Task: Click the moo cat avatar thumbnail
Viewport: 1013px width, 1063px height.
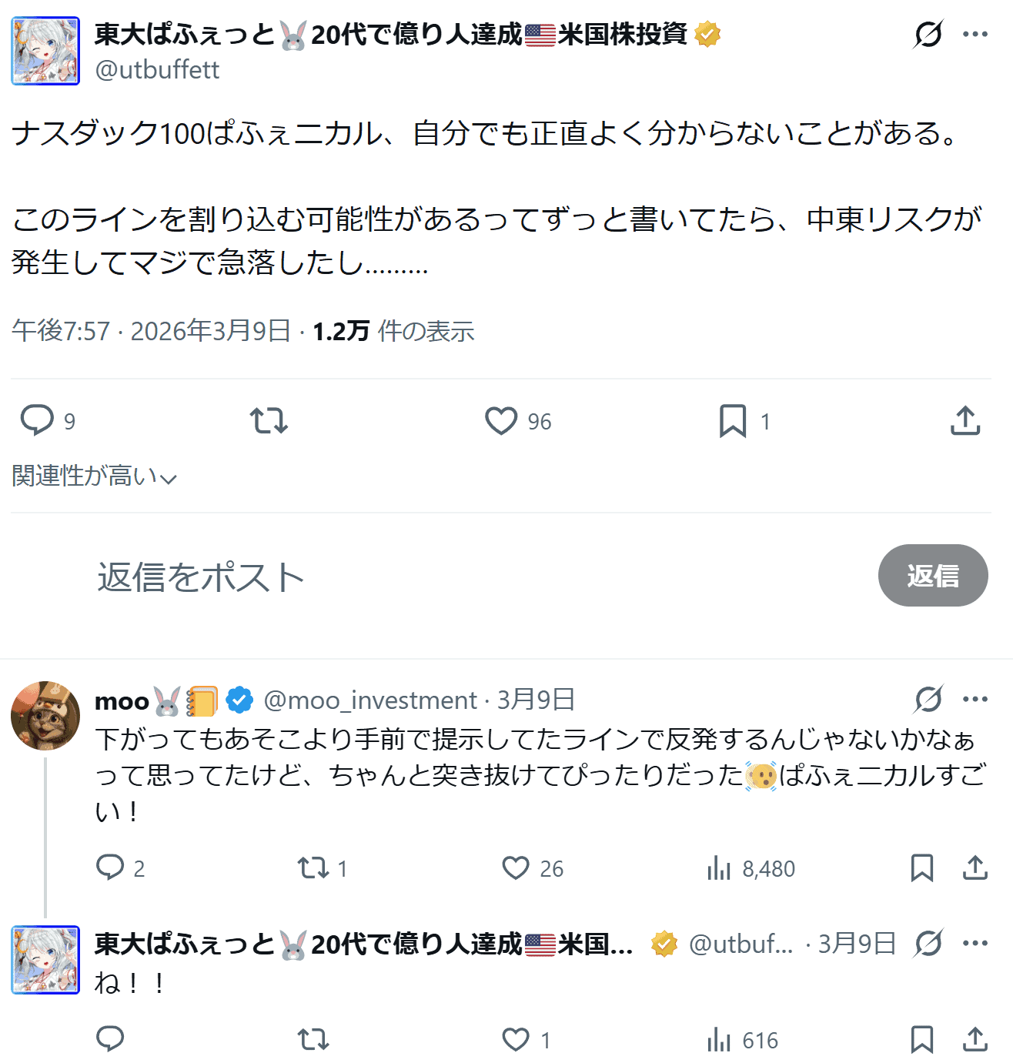Action: coord(45,716)
